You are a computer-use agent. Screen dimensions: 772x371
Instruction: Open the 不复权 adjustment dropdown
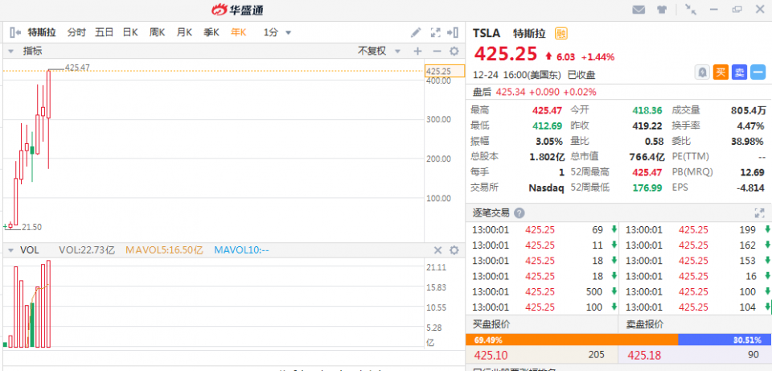tap(376, 51)
